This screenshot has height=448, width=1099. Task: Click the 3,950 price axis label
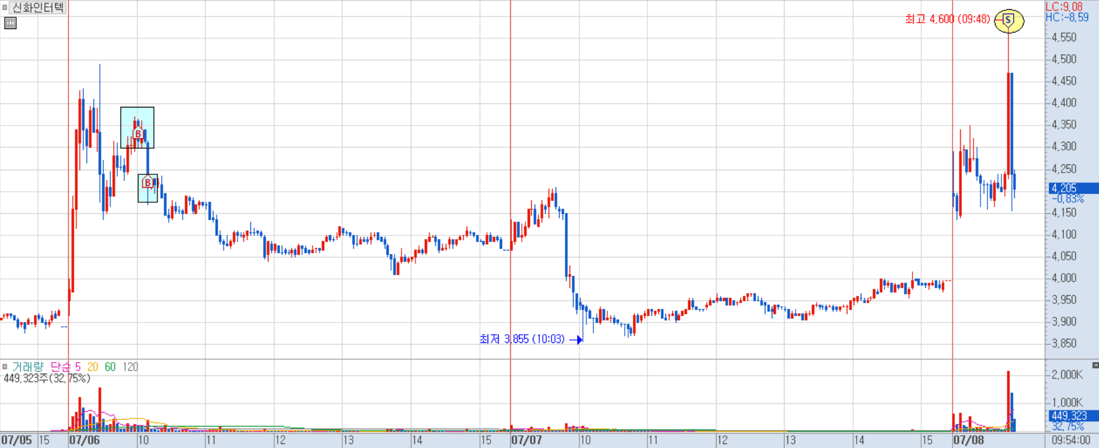click(x=1064, y=300)
